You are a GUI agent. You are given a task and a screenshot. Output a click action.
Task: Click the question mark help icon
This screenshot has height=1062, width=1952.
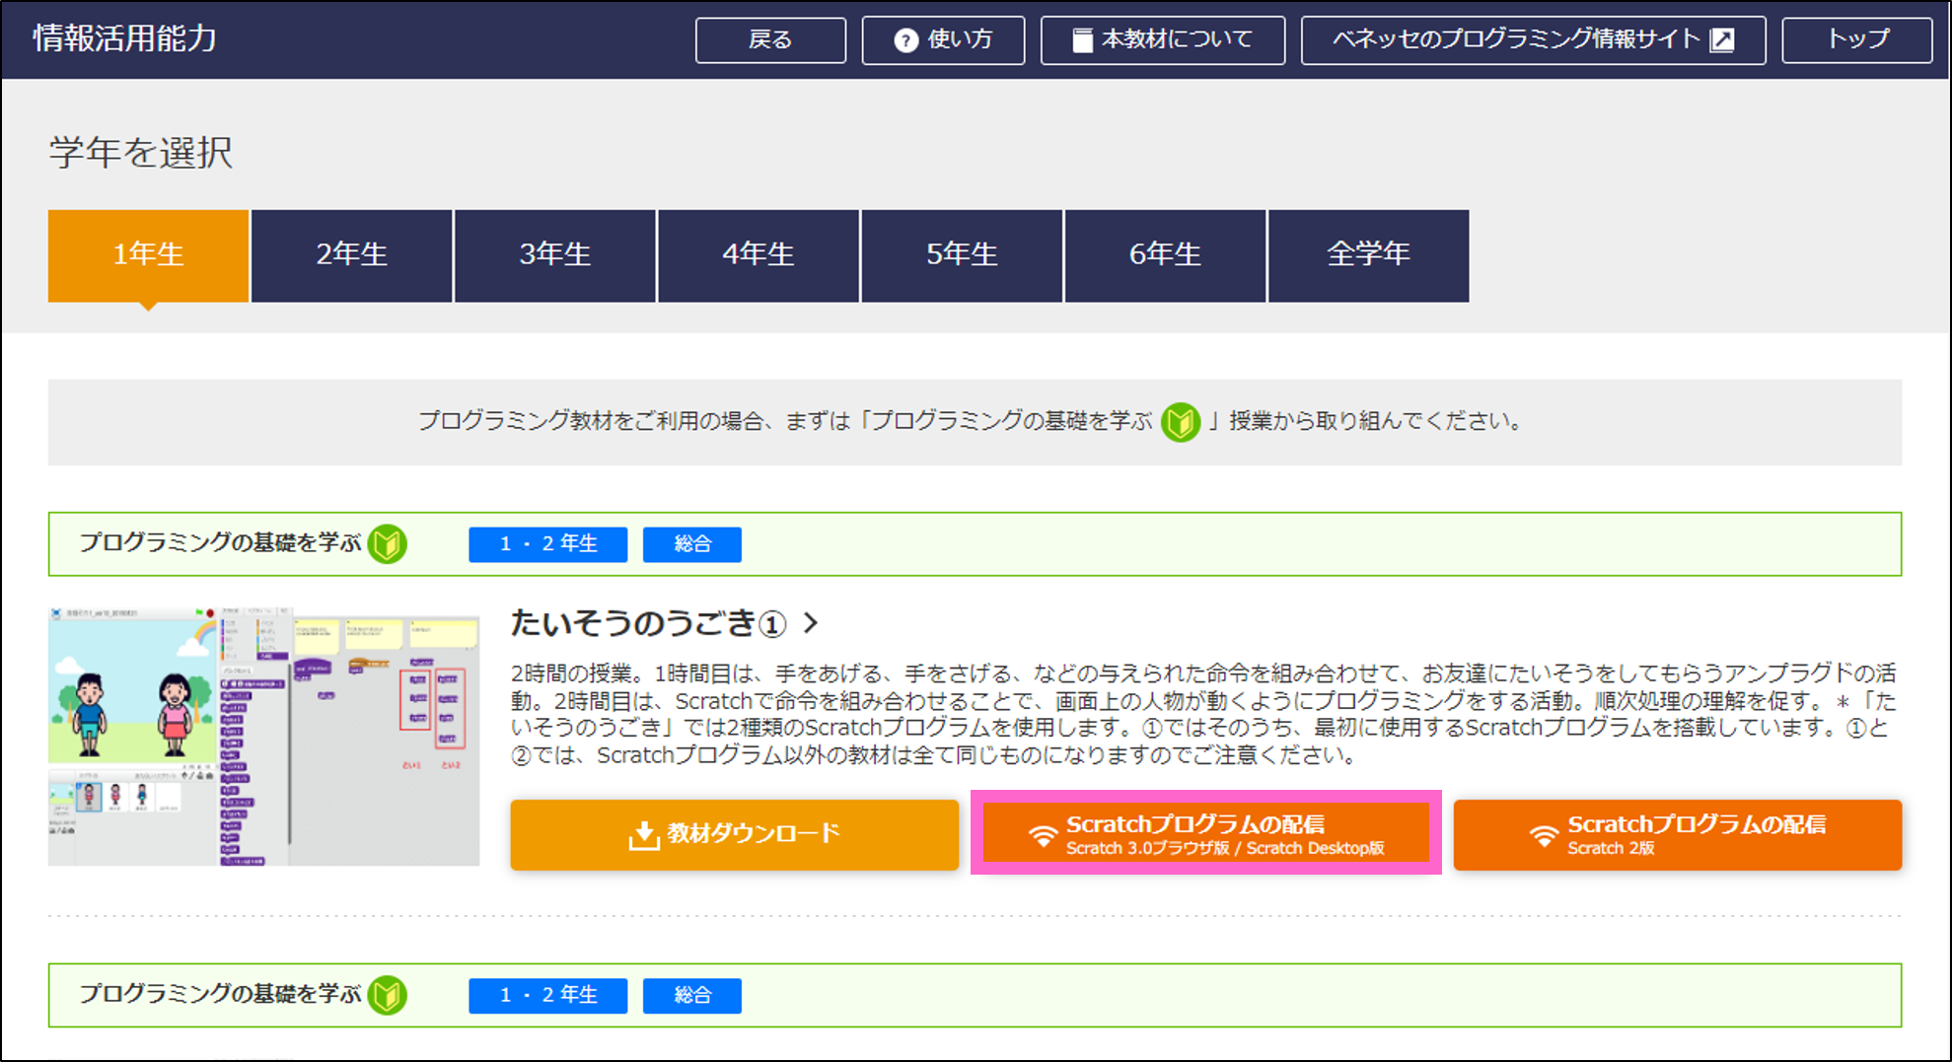pos(905,40)
